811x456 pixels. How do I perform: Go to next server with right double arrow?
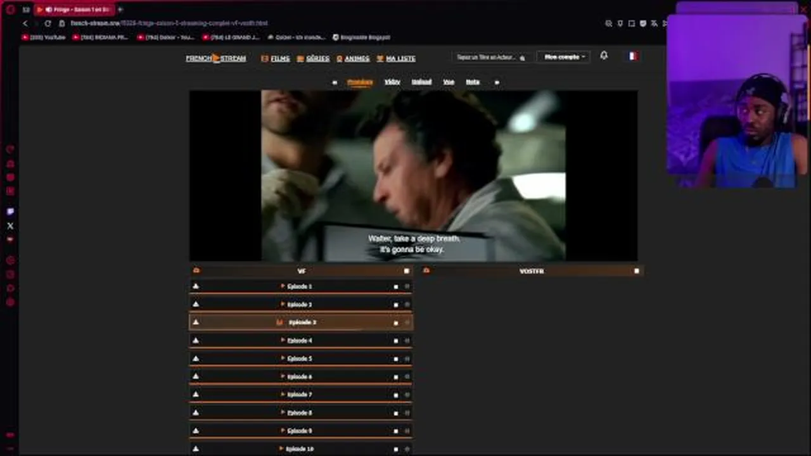click(497, 82)
